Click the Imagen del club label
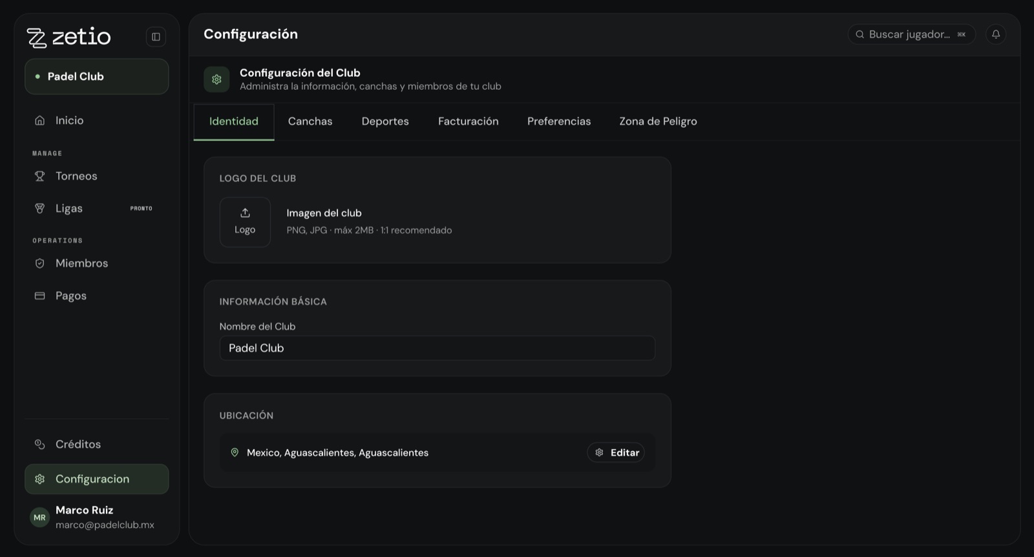This screenshot has height=557, width=1034. tap(324, 213)
